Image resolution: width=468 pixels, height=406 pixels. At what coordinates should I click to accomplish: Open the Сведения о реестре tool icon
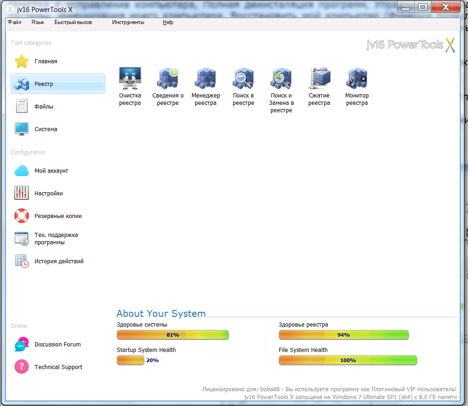168,78
